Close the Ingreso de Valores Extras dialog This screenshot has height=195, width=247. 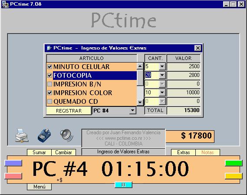[198, 48]
